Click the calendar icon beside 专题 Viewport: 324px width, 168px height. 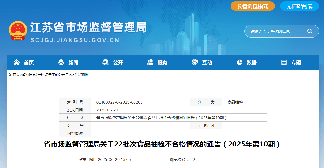point(284,62)
